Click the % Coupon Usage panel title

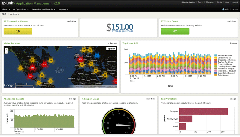tap(90, 99)
